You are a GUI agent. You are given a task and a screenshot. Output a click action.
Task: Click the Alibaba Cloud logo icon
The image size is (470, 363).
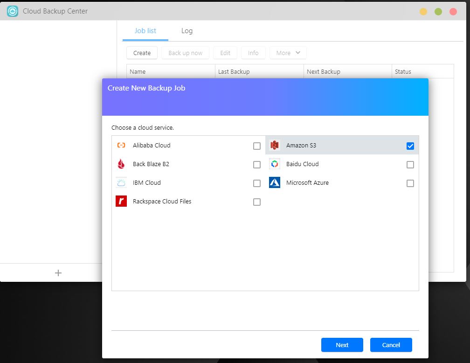click(x=121, y=145)
